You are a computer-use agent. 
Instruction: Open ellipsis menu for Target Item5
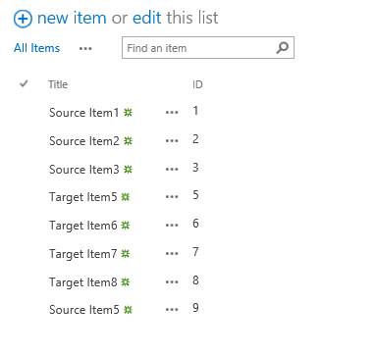(x=172, y=197)
